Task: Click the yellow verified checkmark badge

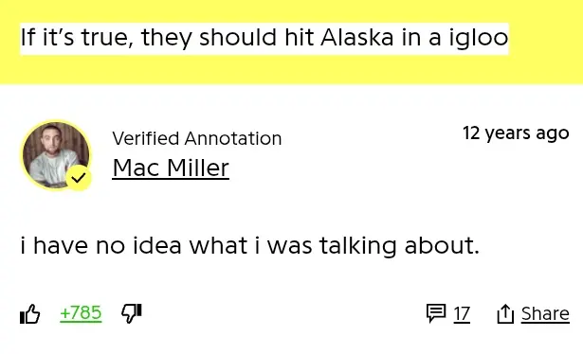Action: [79, 178]
